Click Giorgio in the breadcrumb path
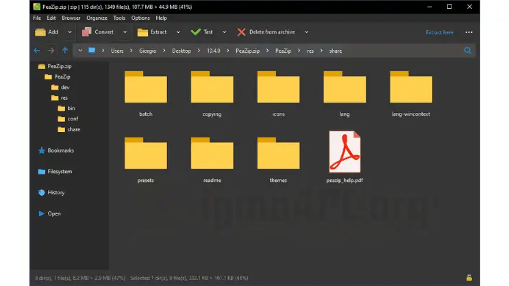The width and height of the screenshot is (509, 286). pos(148,51)
